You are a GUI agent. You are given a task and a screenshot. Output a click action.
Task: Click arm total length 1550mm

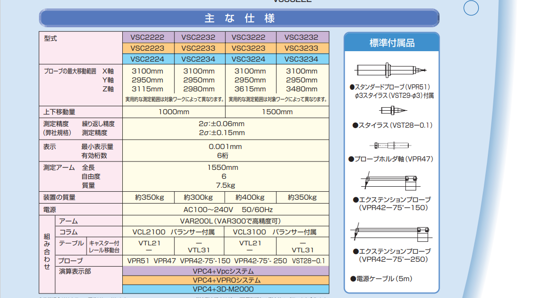[223, 167]
